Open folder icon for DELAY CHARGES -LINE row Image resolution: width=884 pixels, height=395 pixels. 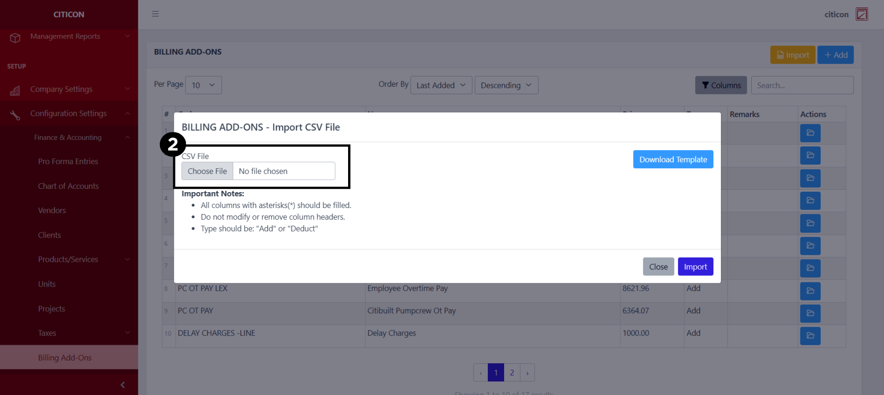tap(810, 336)
